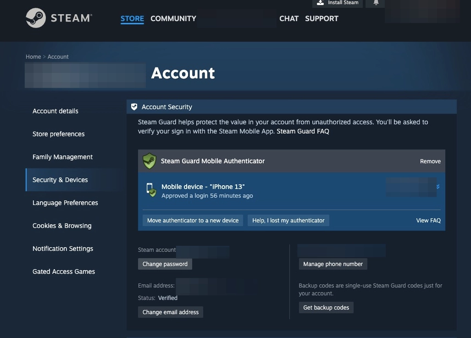The image size is (471, 338).
Task: Remove the Steam Guard Mobile Authenticator
Action: 430,161
